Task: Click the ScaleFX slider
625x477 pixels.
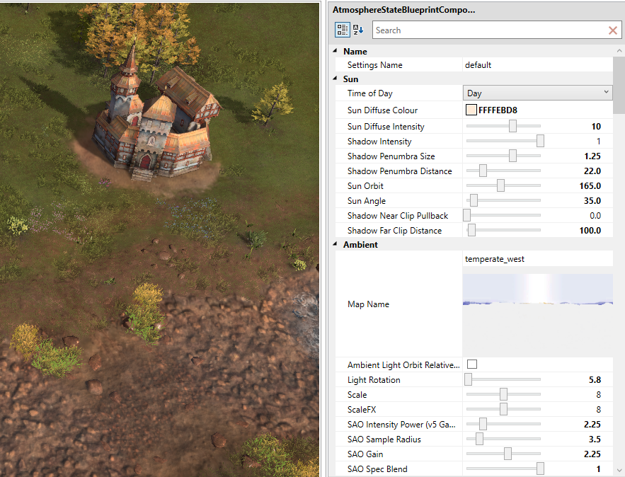Action: pos(503,409)
